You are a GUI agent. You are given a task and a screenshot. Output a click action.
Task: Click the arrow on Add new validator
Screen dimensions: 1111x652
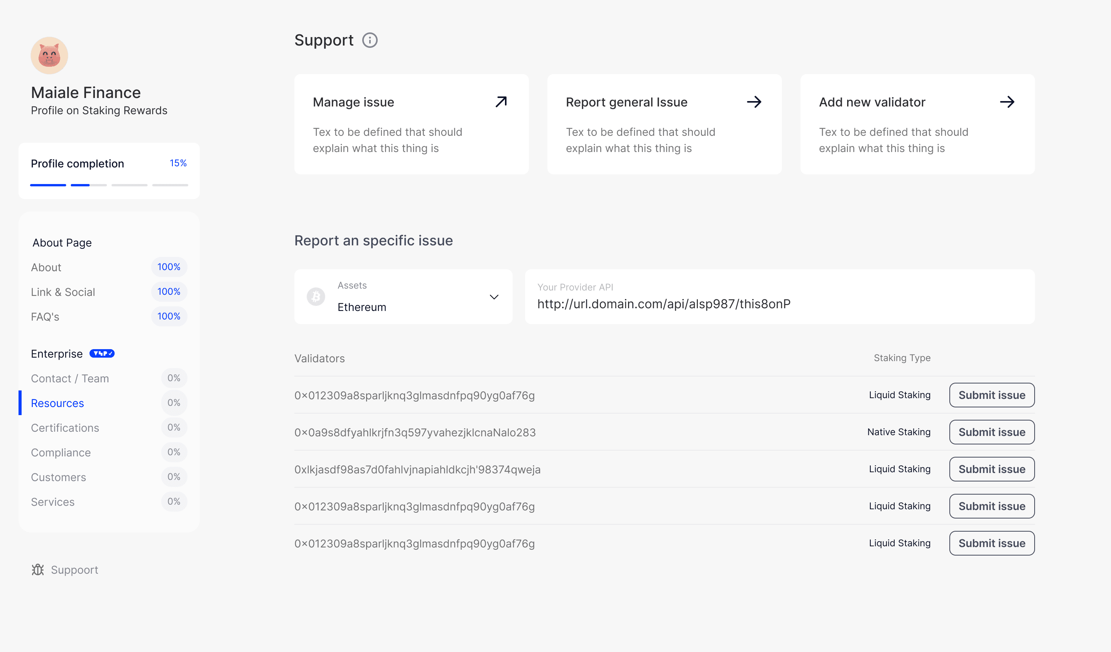pyautogui.click(x=1007, y=102)
